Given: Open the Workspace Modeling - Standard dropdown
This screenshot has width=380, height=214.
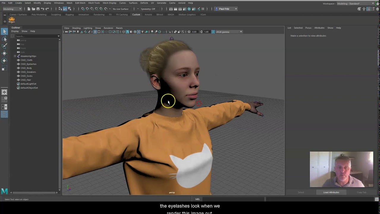Looking at the screenshot, I should pyautogui.click(x=355, y=4).
